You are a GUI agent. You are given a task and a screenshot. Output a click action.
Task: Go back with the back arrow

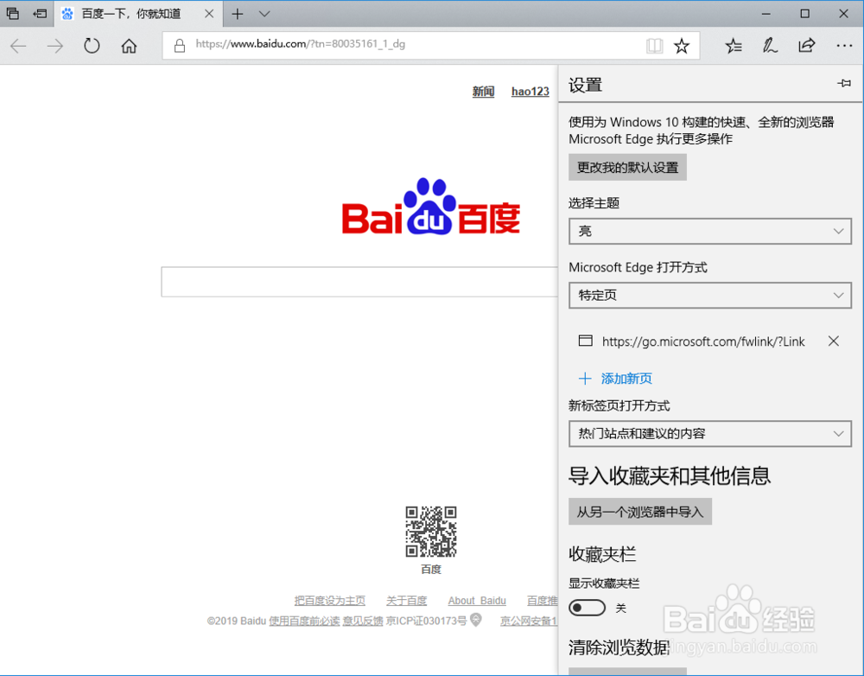(18, 46)
